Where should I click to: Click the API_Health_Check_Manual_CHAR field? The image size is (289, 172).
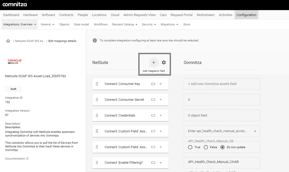[x=222, y=162]
